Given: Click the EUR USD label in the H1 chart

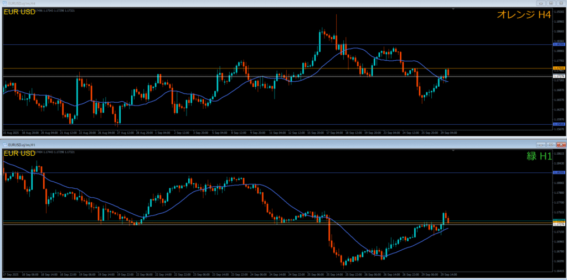Looking at the screenshot, I should point(20,153).
